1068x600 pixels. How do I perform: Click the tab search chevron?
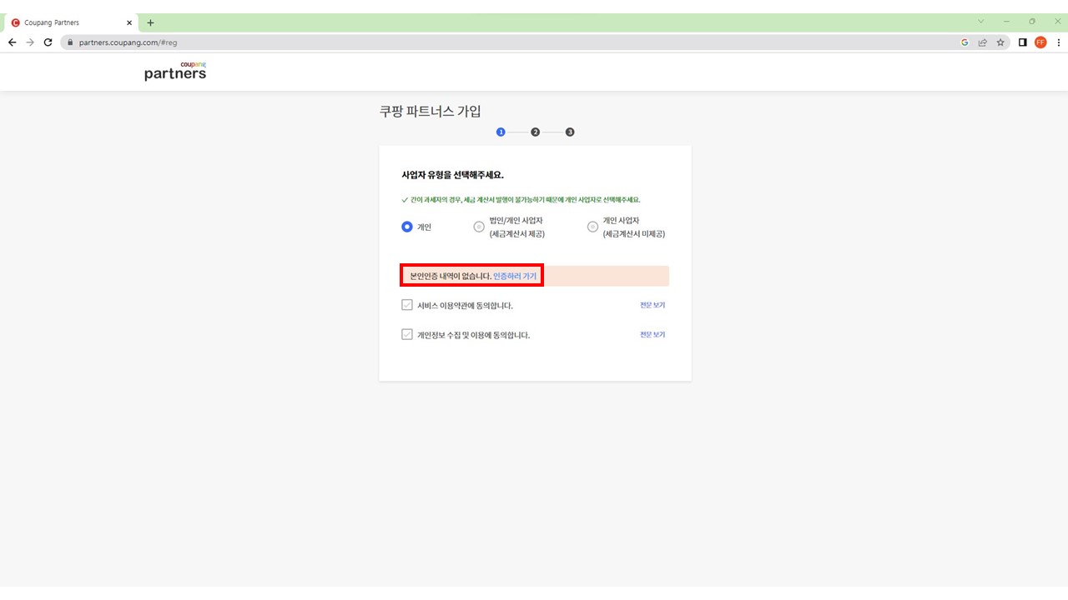coord(980,21)
